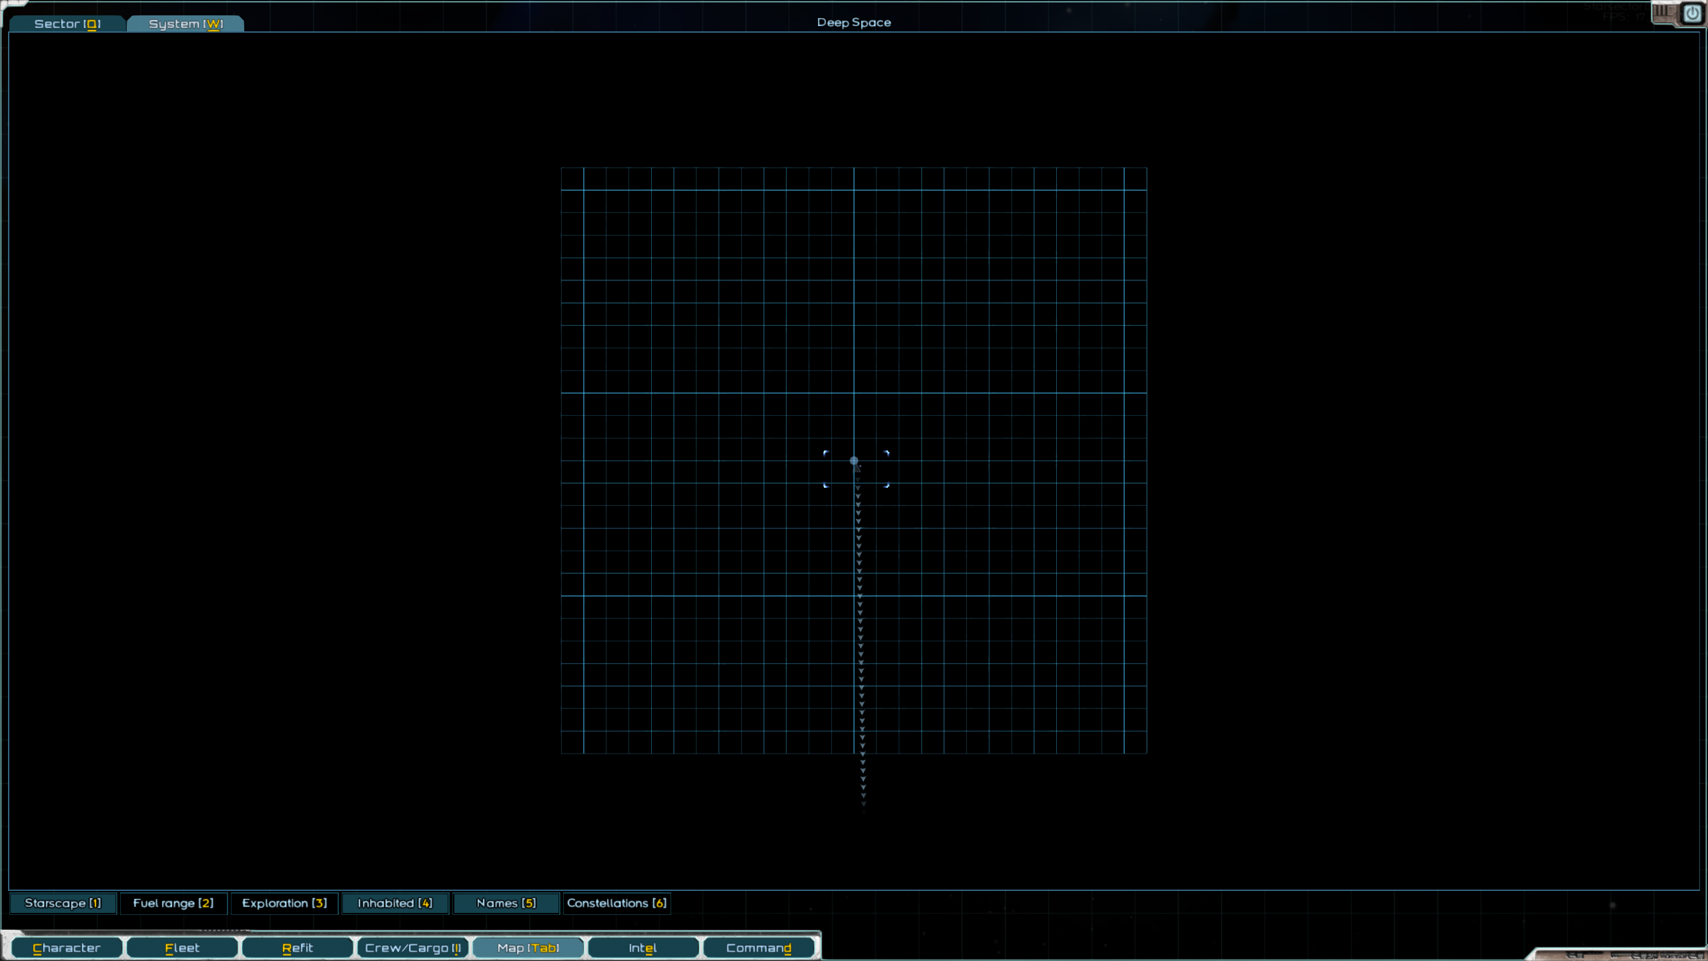The image size is (1708, 961).
Task: Switch to the System map tab
Action: click(185, 24)
